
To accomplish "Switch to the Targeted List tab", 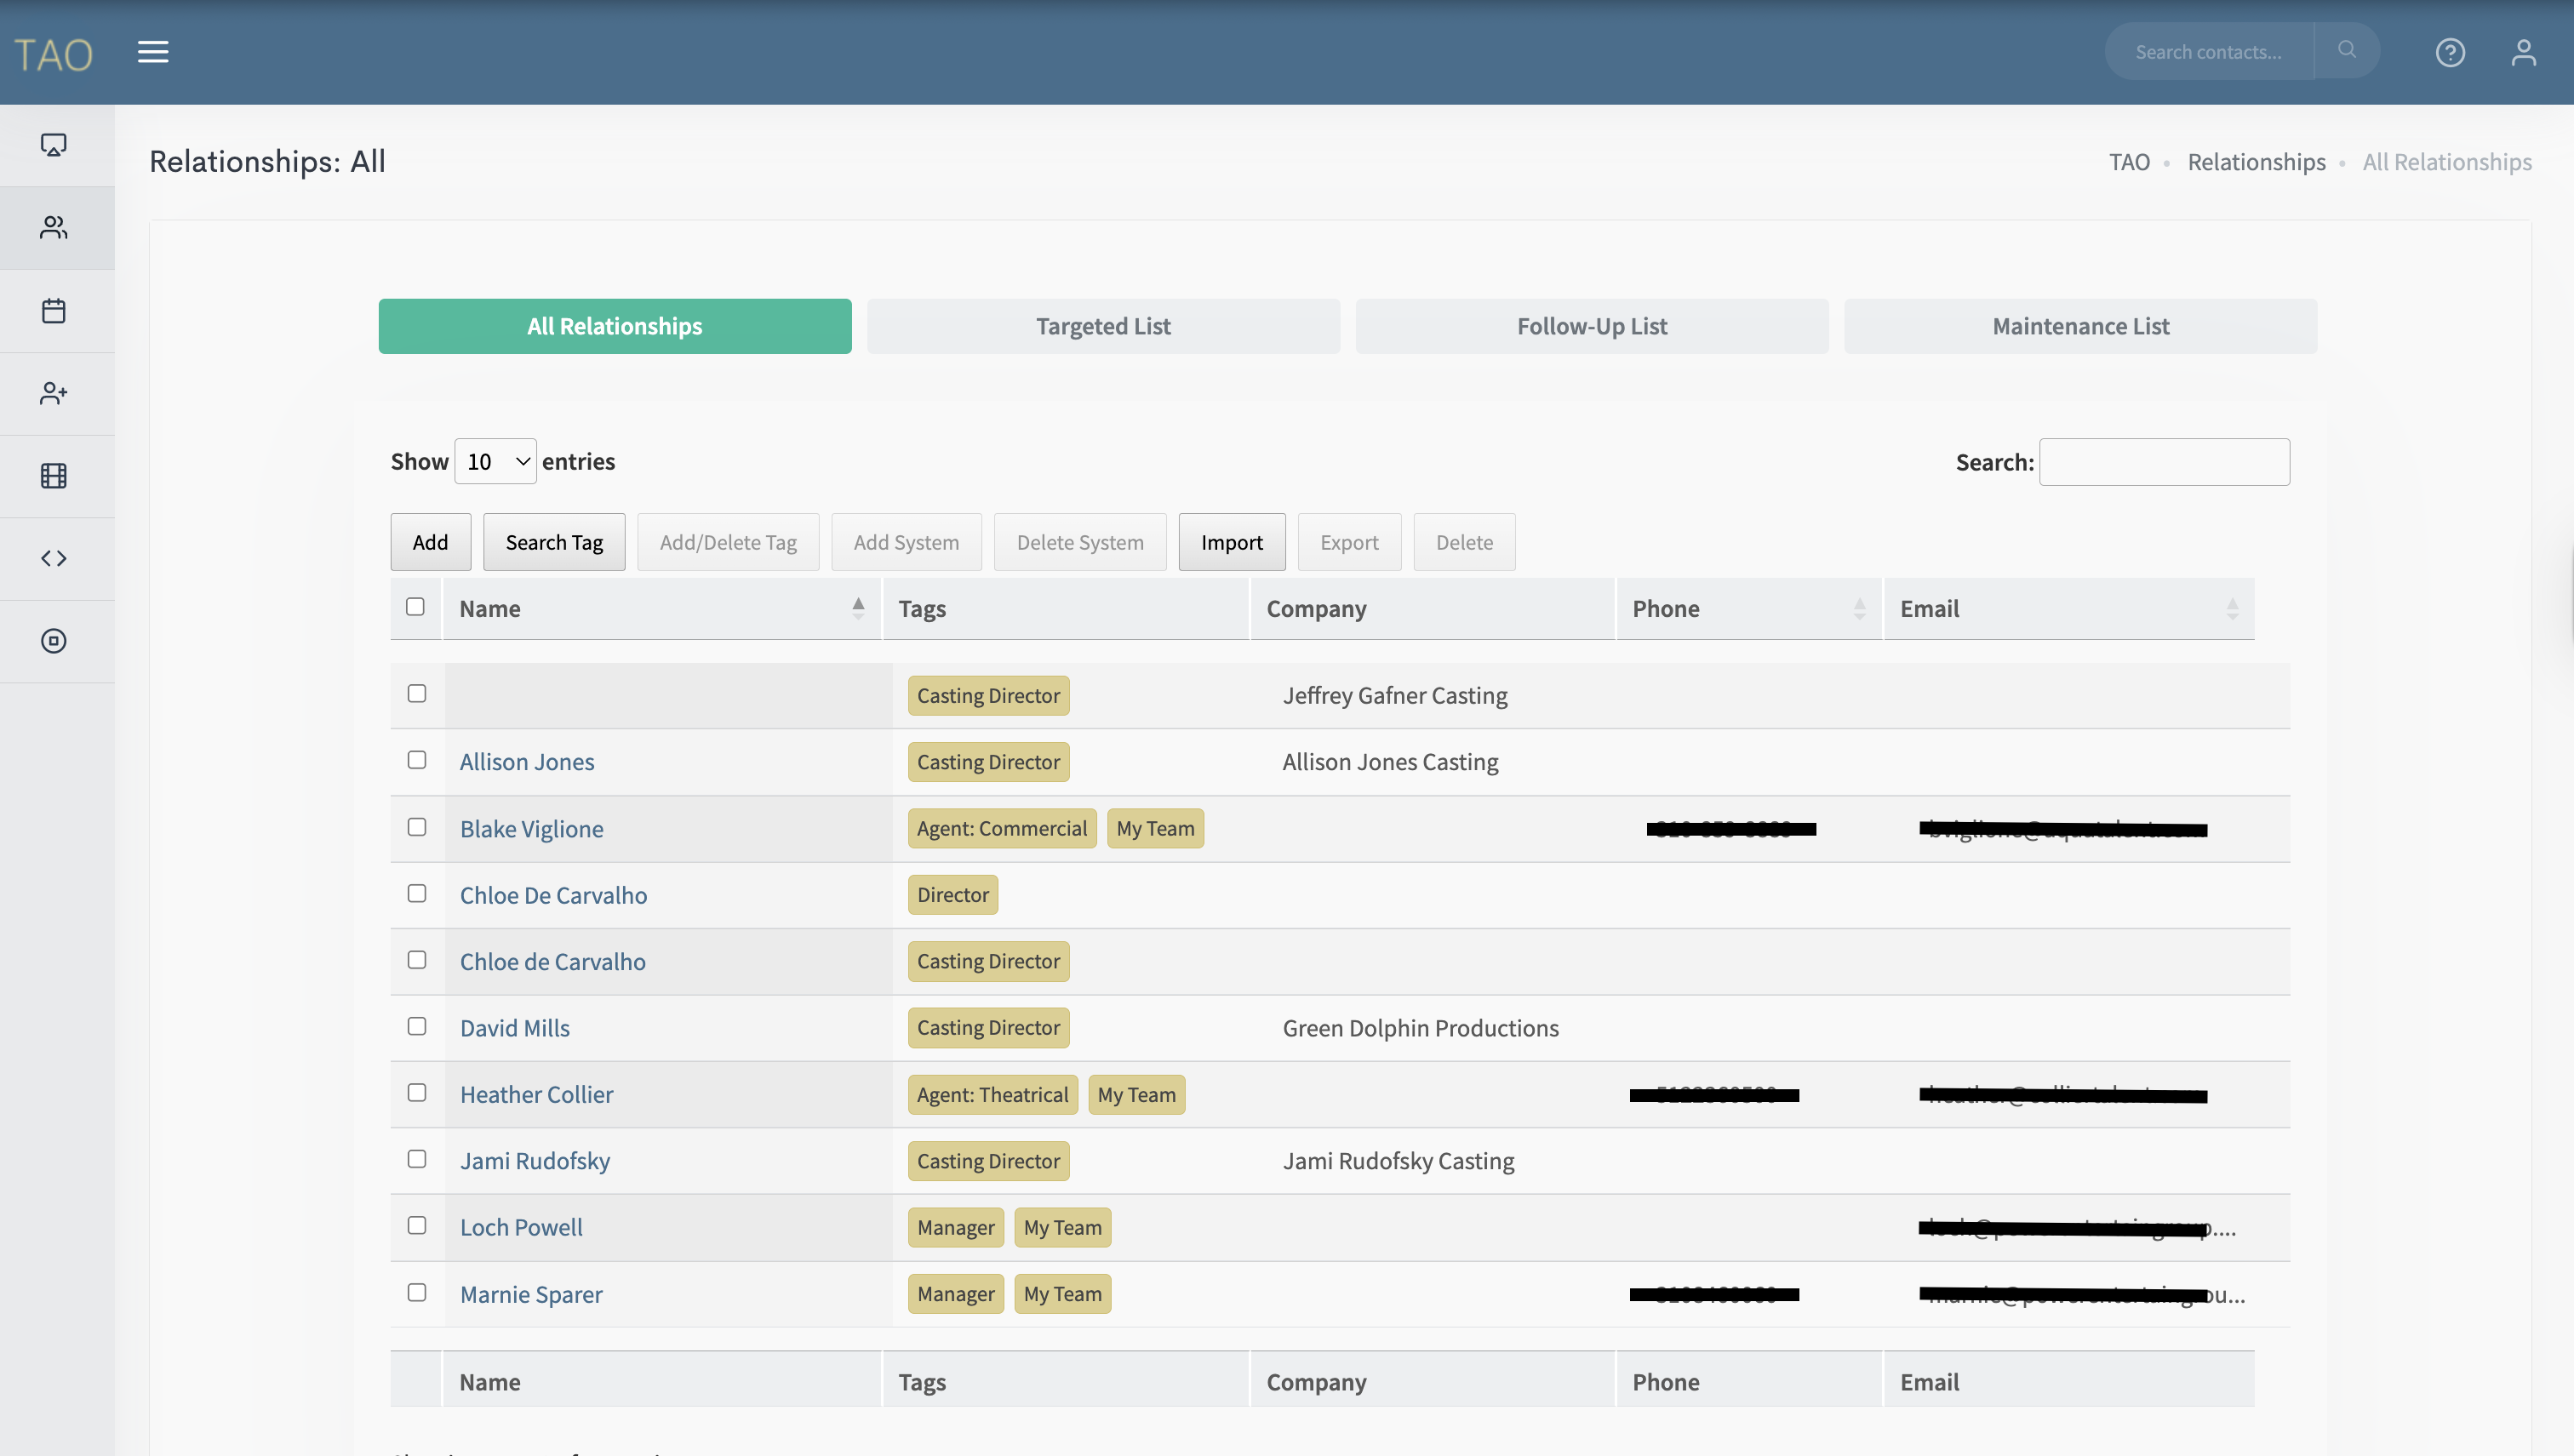I will pos(1103,326).
